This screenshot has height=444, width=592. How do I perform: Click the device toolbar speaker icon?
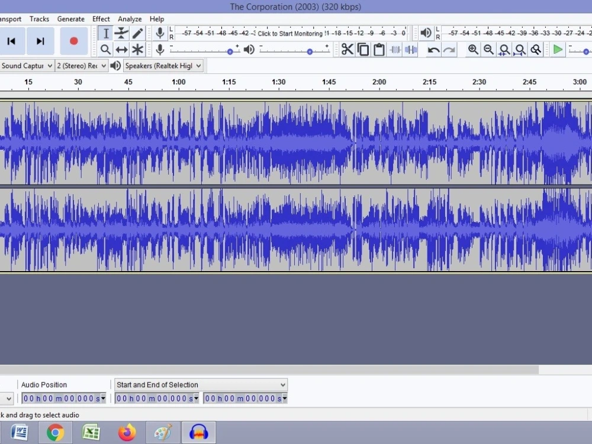click(115, 66)
